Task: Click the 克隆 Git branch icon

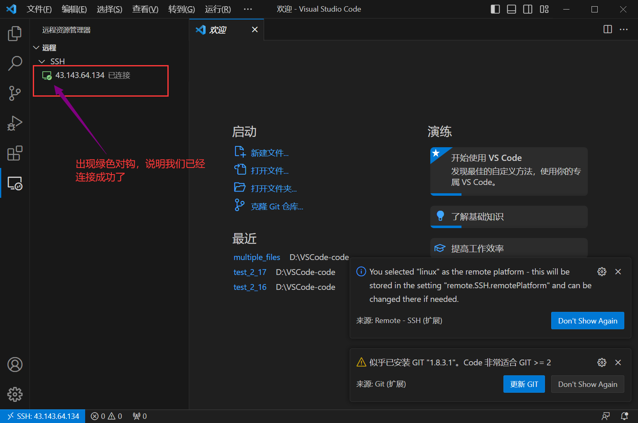Action: pyautogui.click(x=239, y=205)
